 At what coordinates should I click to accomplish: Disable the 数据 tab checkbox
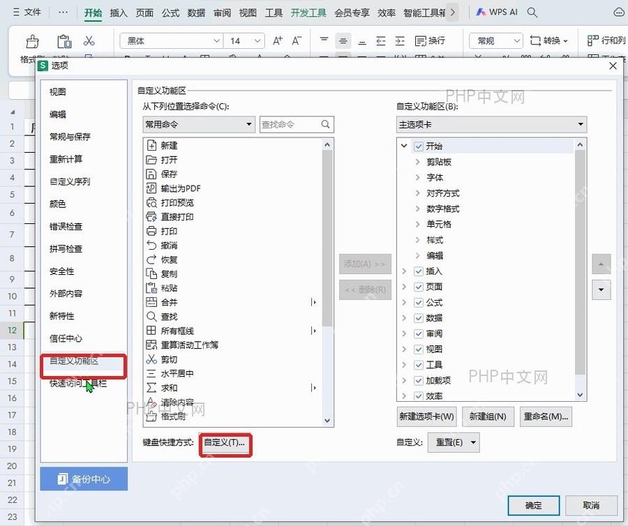(419, 318)
